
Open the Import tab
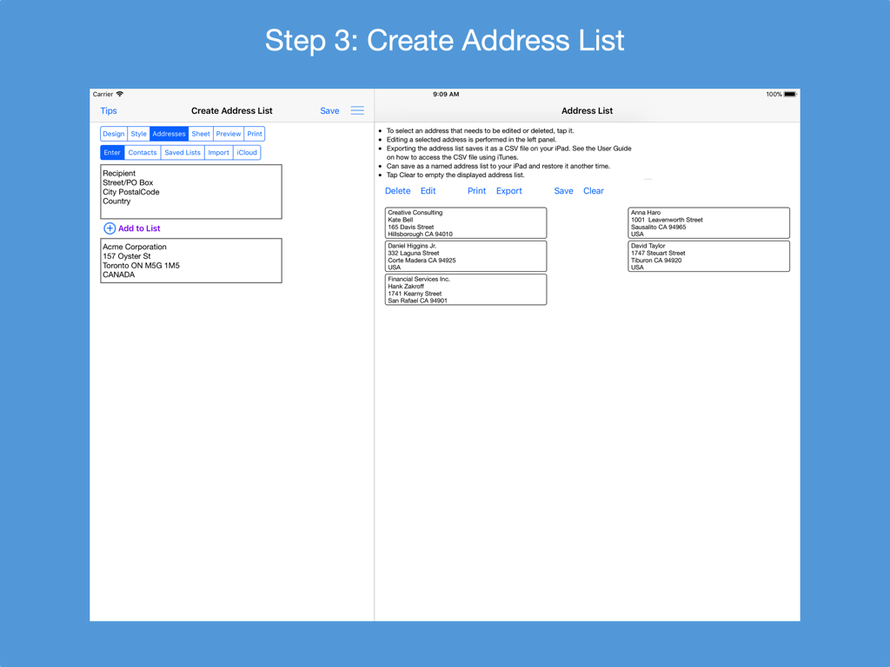[x=218, y=152]
